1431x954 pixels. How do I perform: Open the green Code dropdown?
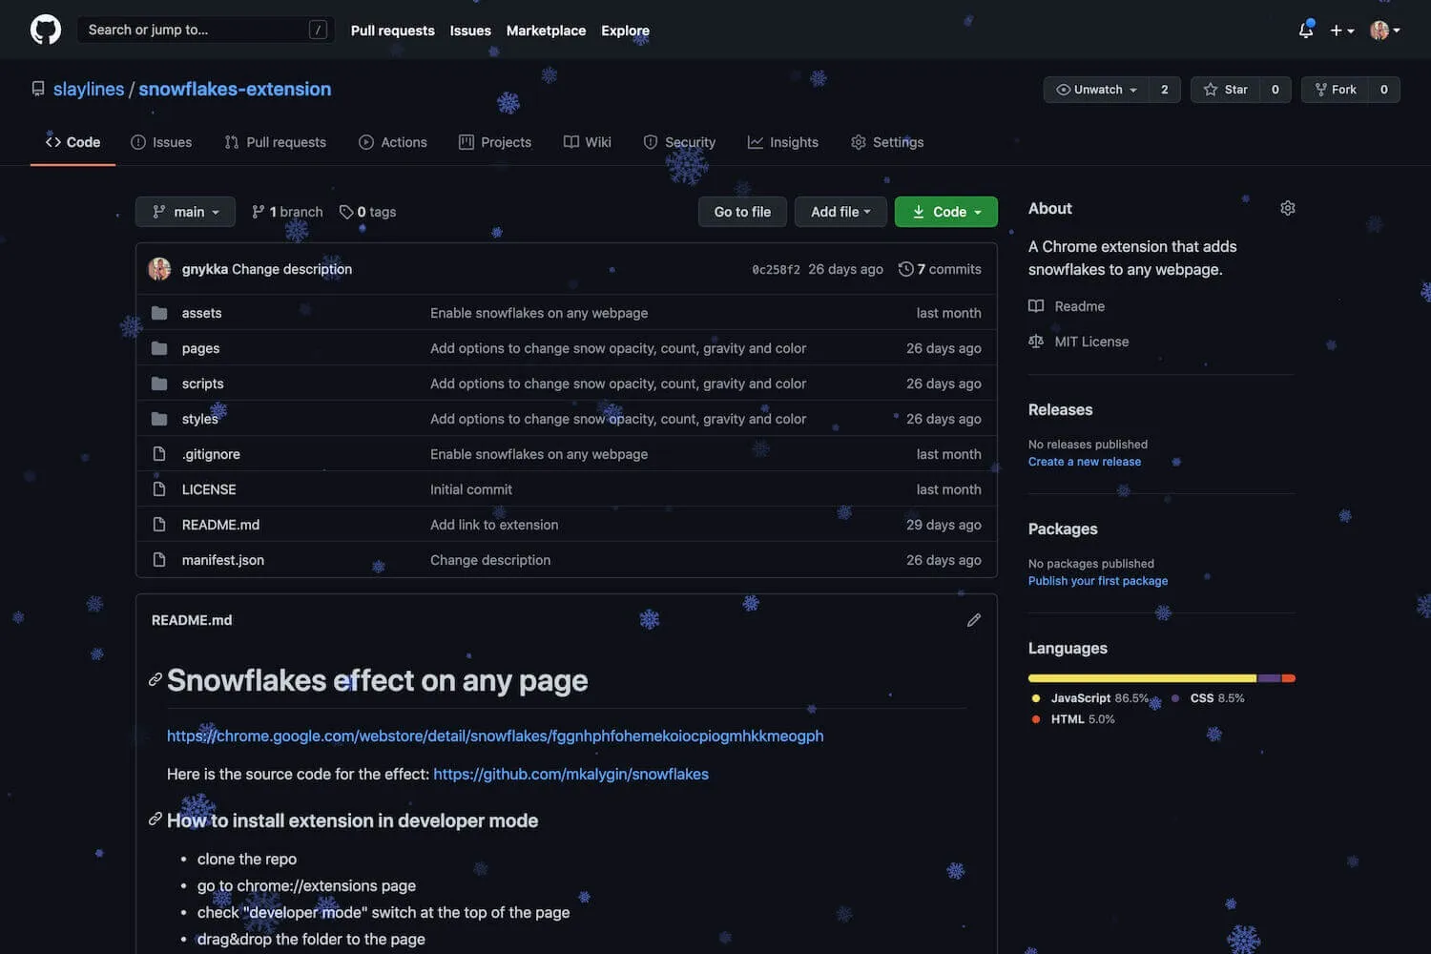click(945, 212)
